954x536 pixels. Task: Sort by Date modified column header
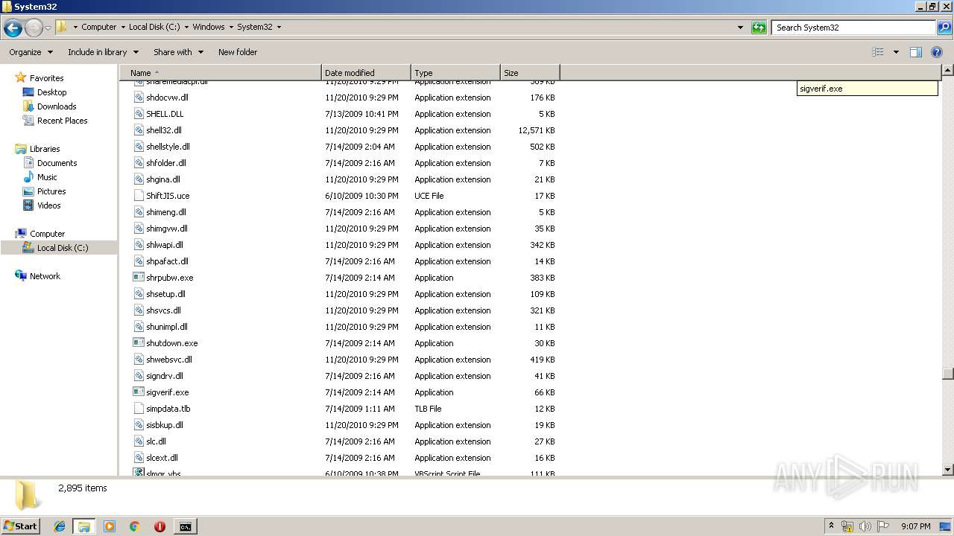click(366, 73)
